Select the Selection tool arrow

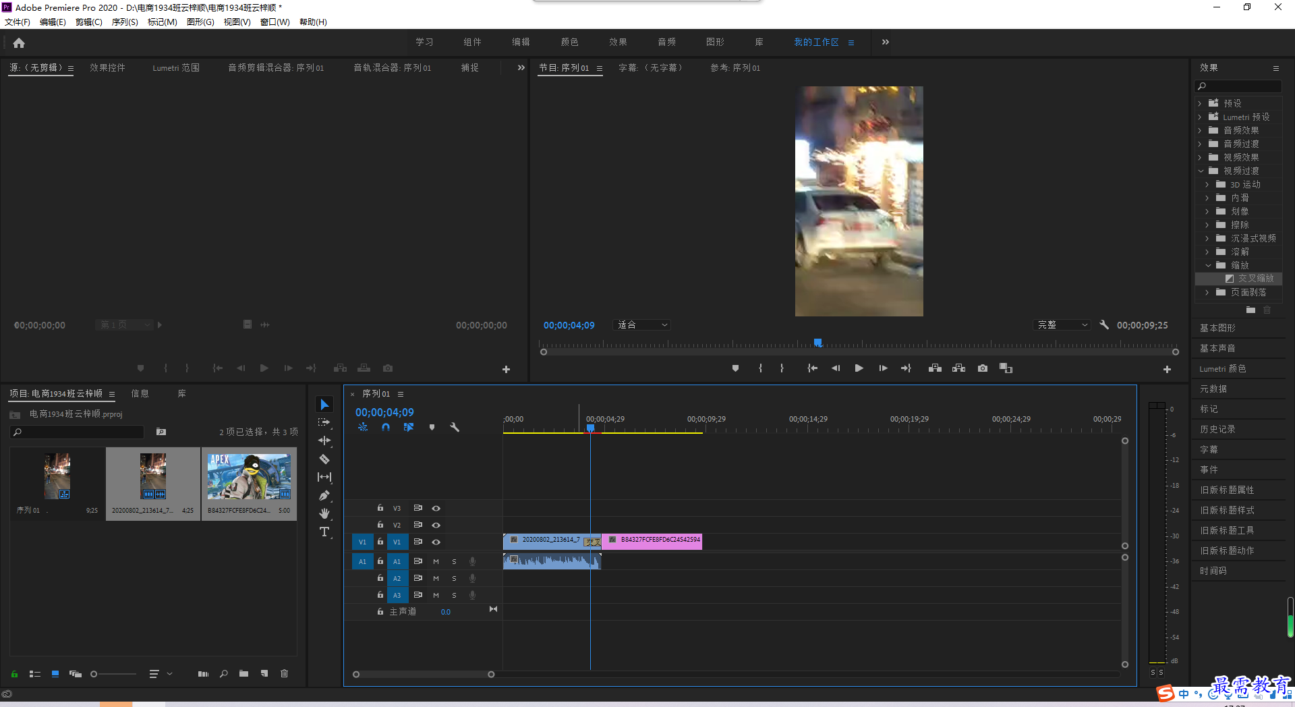[x=324, y=404]
